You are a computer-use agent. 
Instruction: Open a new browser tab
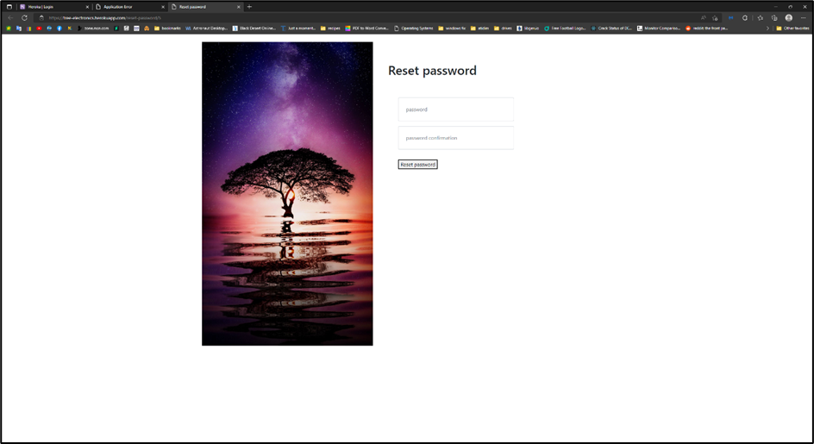pyautogui.click(x=249, y=7)
